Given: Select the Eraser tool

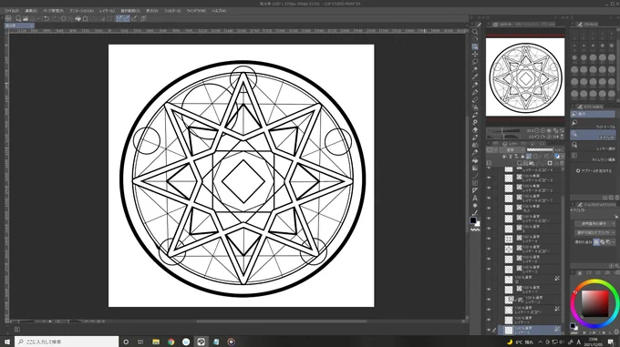Looking at the screenshot, I should tap(475, 130).
